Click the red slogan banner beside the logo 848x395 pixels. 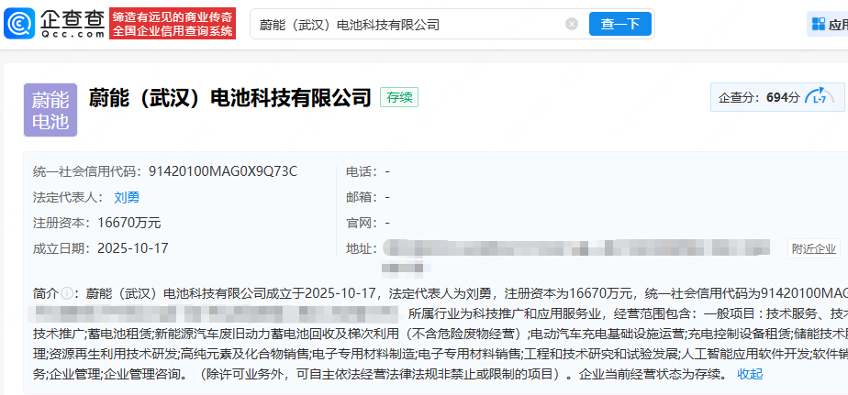click(x=173, y=24)
